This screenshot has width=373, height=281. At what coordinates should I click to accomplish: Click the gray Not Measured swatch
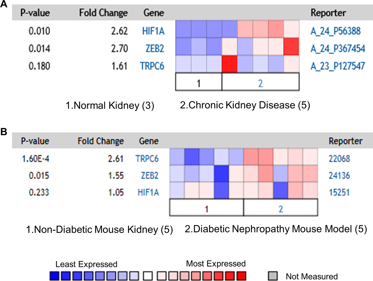coord(273,276)
